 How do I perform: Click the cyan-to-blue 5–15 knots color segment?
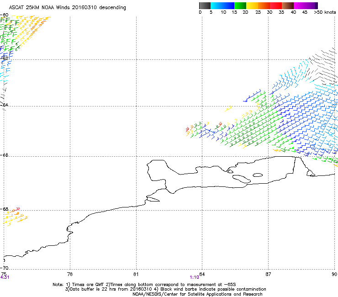[x=222, y=5]
